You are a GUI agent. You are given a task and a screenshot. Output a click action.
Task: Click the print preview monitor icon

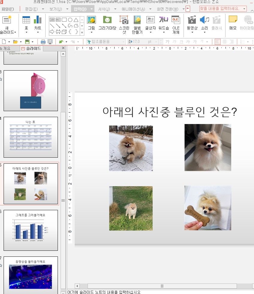(50, 42)
